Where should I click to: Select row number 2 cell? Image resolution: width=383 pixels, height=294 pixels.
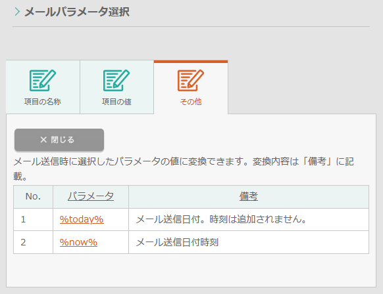[33, 242]
